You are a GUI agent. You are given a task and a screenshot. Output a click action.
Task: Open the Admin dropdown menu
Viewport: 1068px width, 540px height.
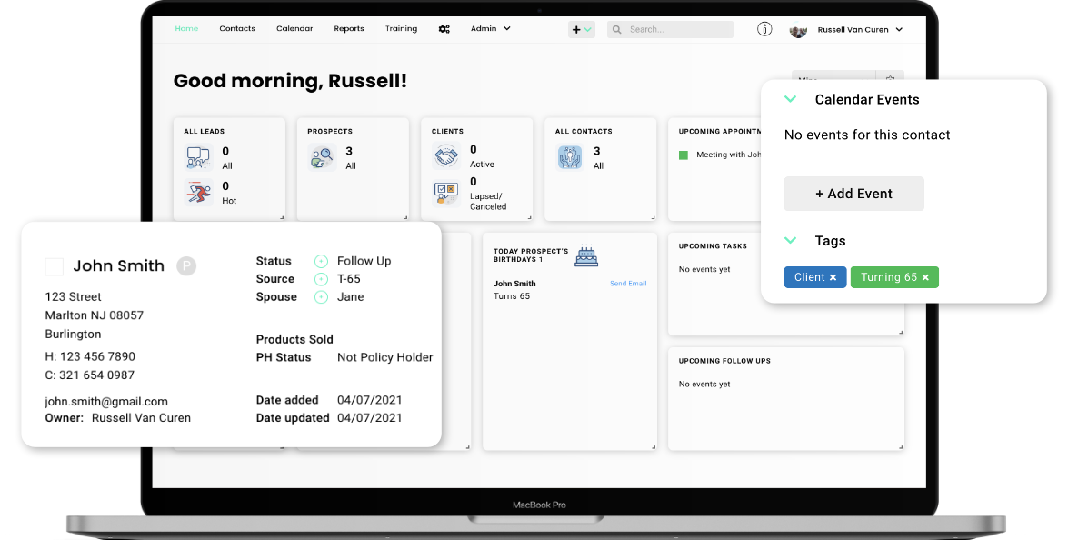pyautogui.click(x=490, y=29)
